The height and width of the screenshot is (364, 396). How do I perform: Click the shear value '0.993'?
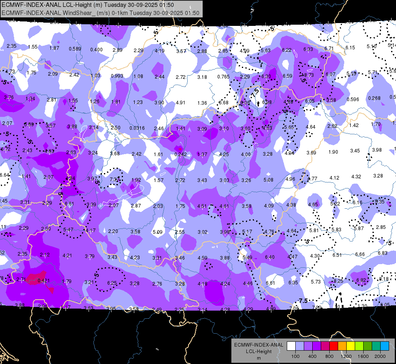pos(117,76)
